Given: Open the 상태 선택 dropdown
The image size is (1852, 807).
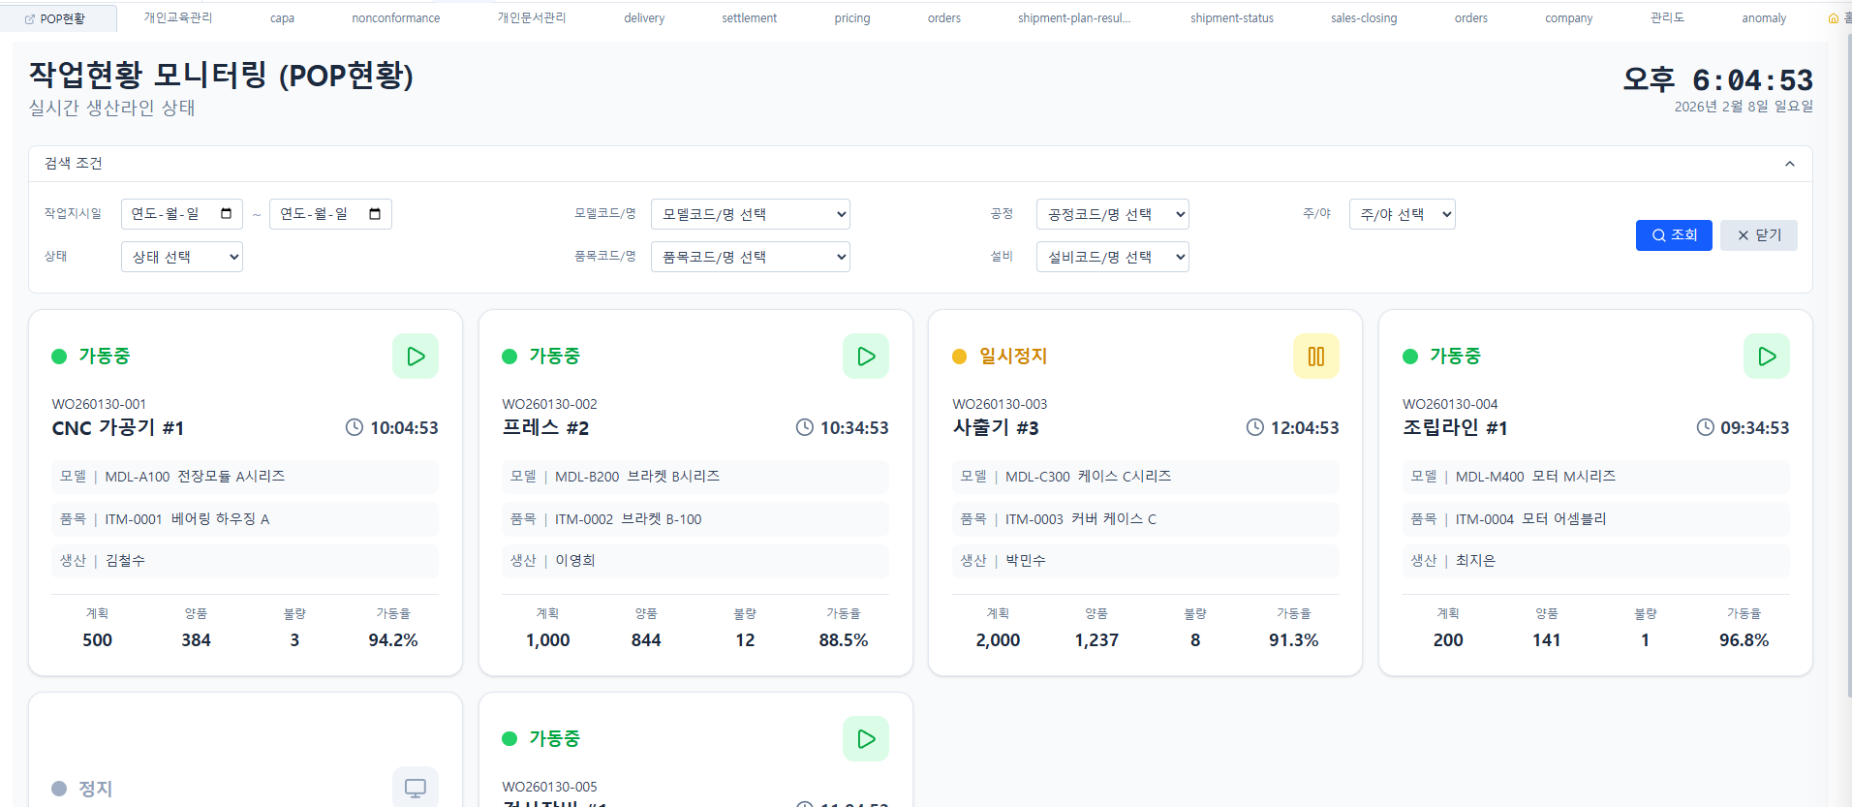Looking at the screenshot, I should [x=181, y=257].
